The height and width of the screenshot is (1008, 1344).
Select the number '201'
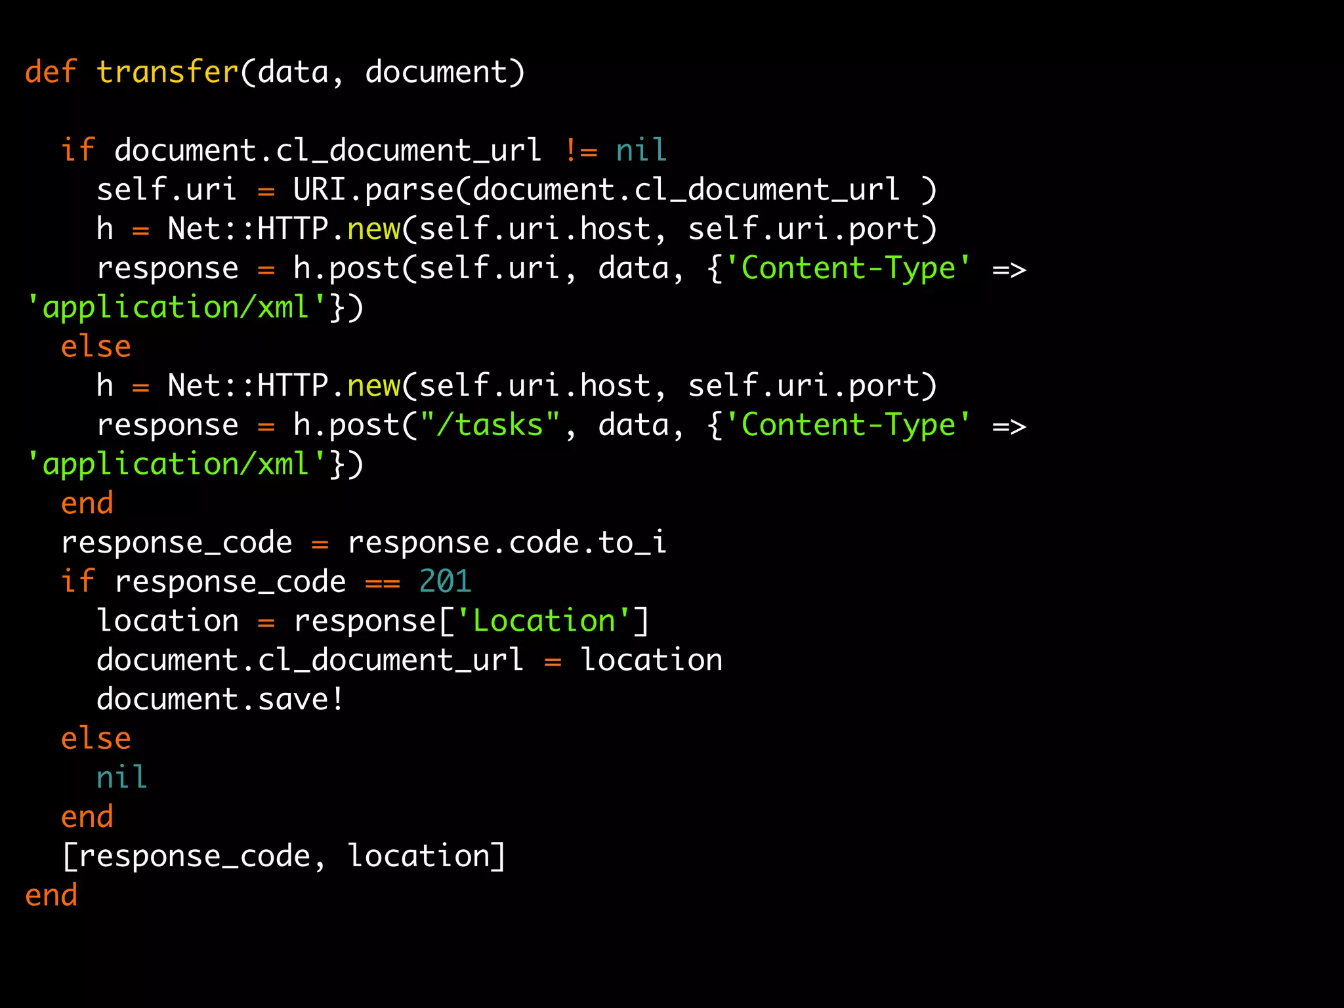coord(445,582)
